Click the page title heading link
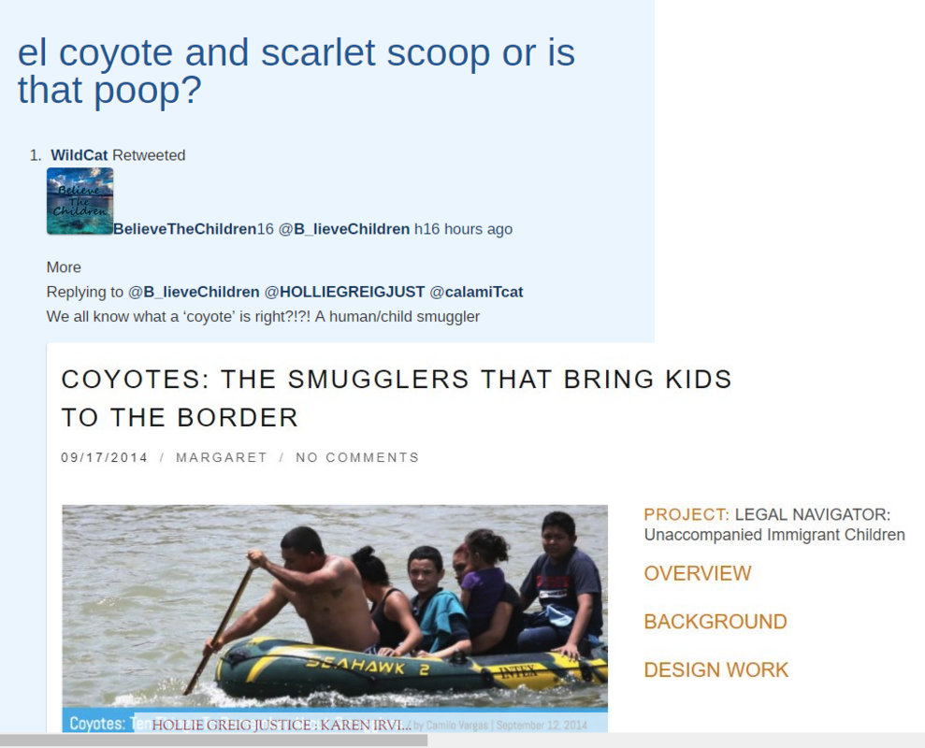925x748 pixels. [296, 71]
